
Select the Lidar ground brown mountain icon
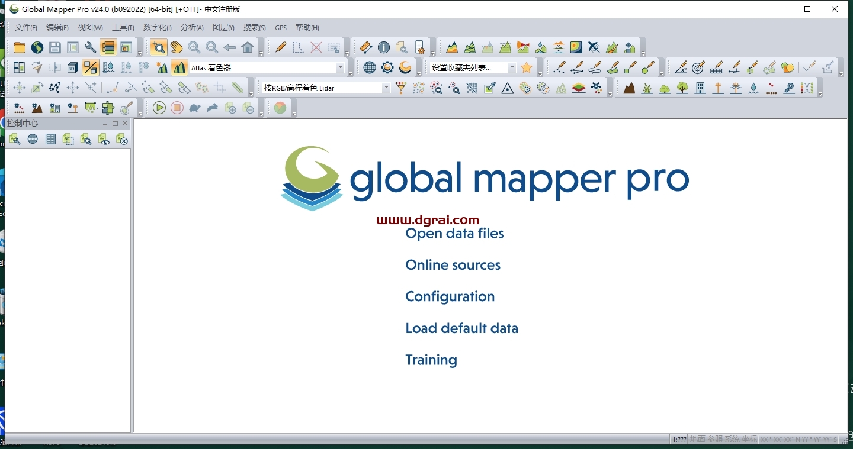pos(629,88)
